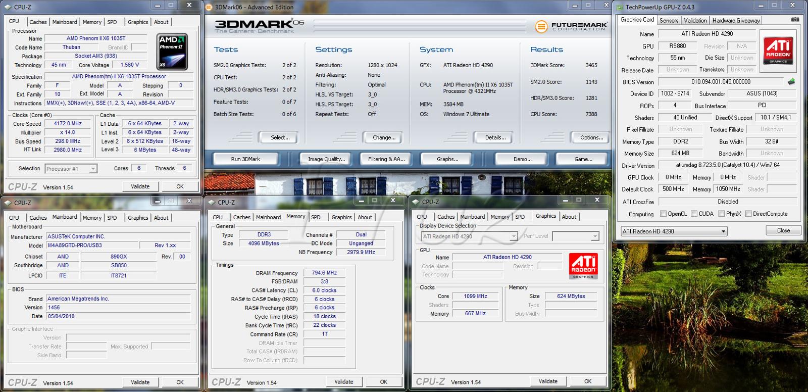The image size is (808, 392).
Task: Click Demo... button in 3DMark06
Action: (x=523, y=159)
